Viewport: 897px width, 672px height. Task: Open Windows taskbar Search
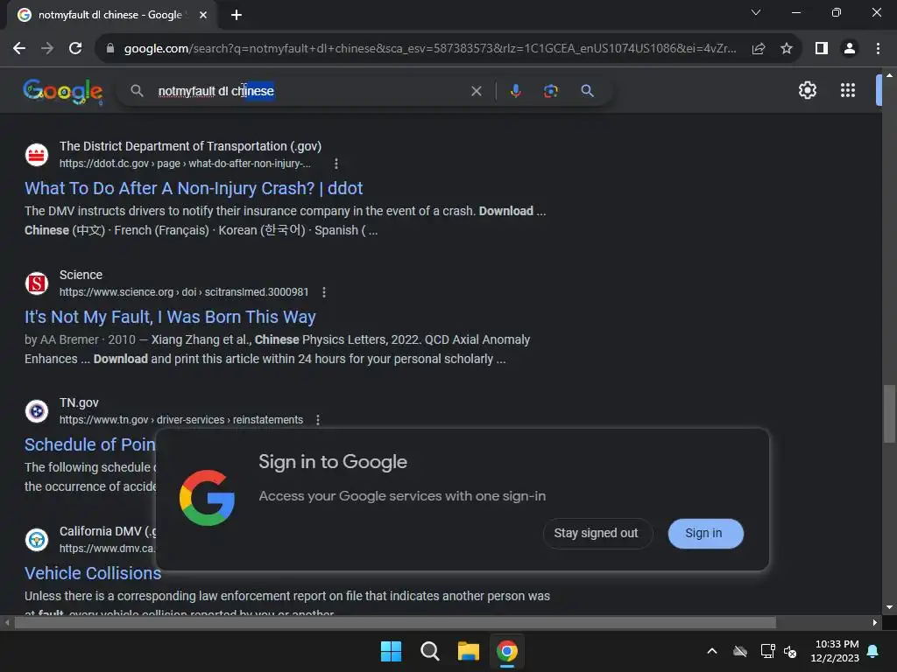429,651
